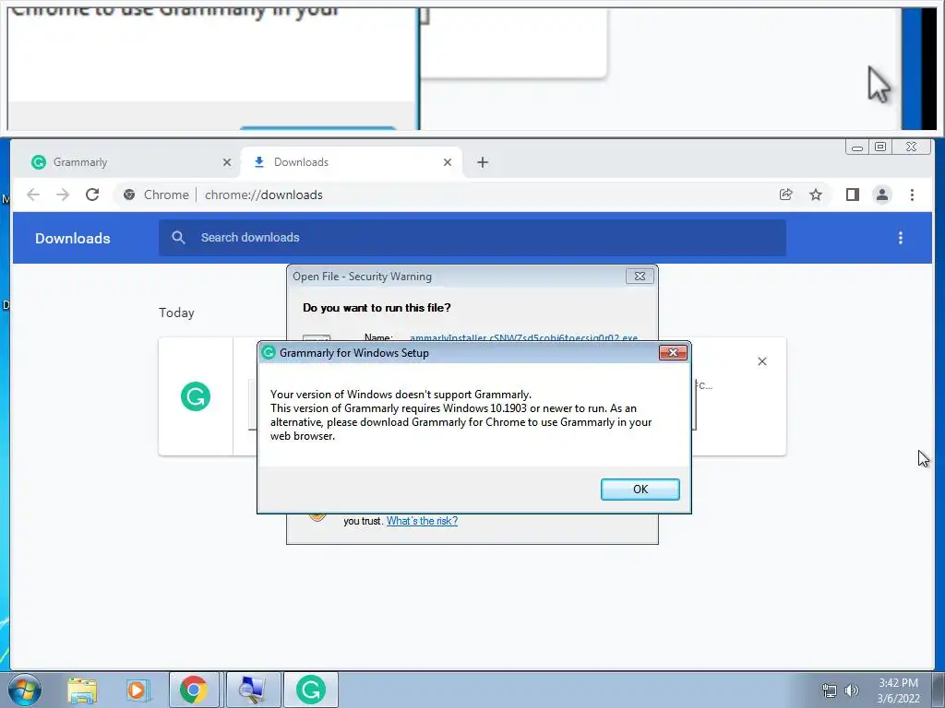Click the network icon in system tray
The width and height of the screenshot is (945, 708).
830,690
